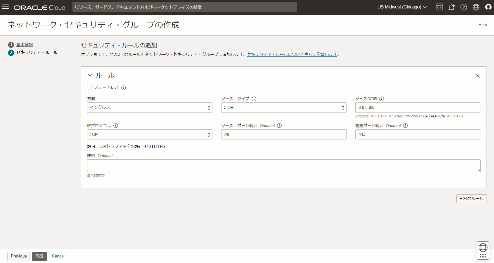Enable the ステートレス checkbox
The width and height of the screenshot is (494, 263).
90,87
